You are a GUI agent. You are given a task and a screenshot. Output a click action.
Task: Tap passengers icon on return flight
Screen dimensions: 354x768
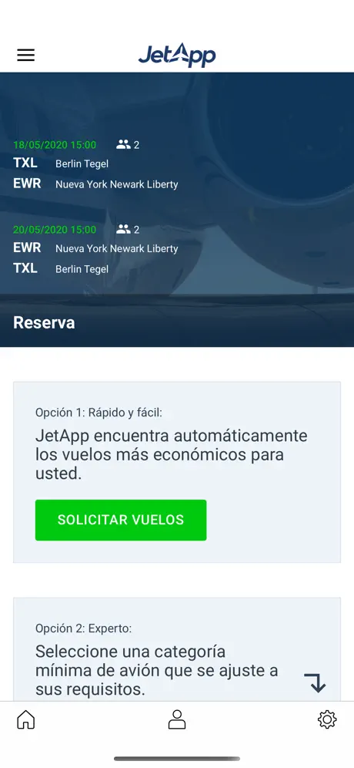[123, 229]
